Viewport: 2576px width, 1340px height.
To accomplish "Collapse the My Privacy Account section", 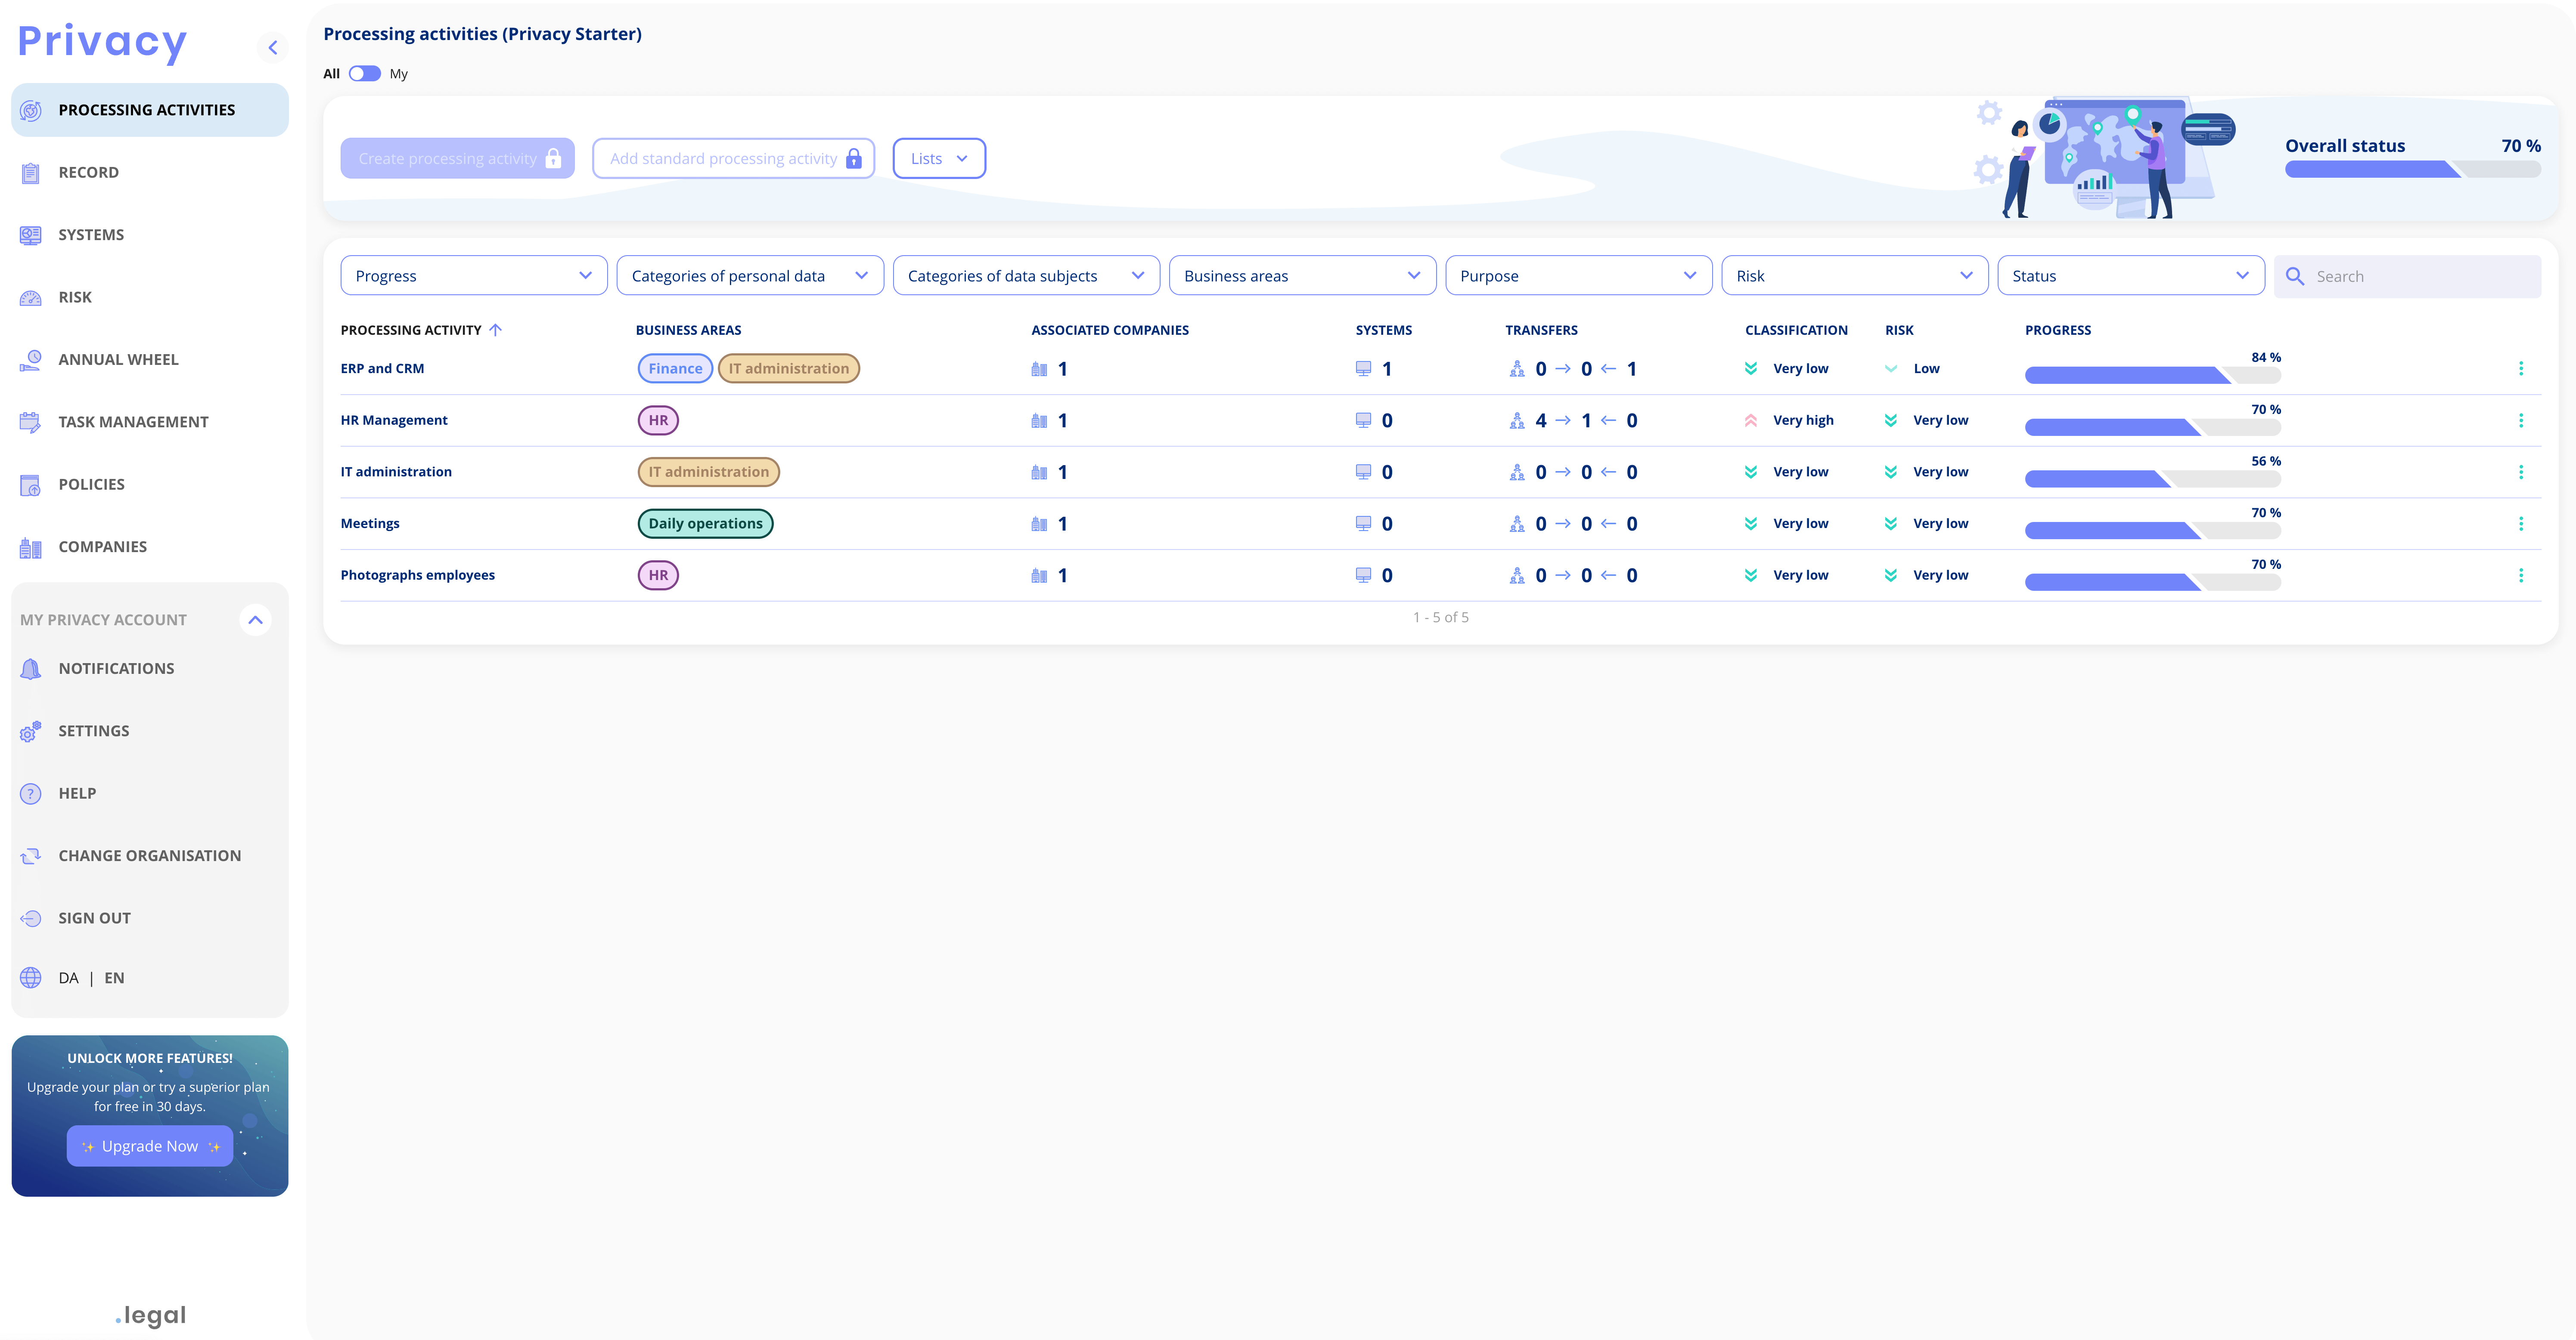I will point(256,620).
